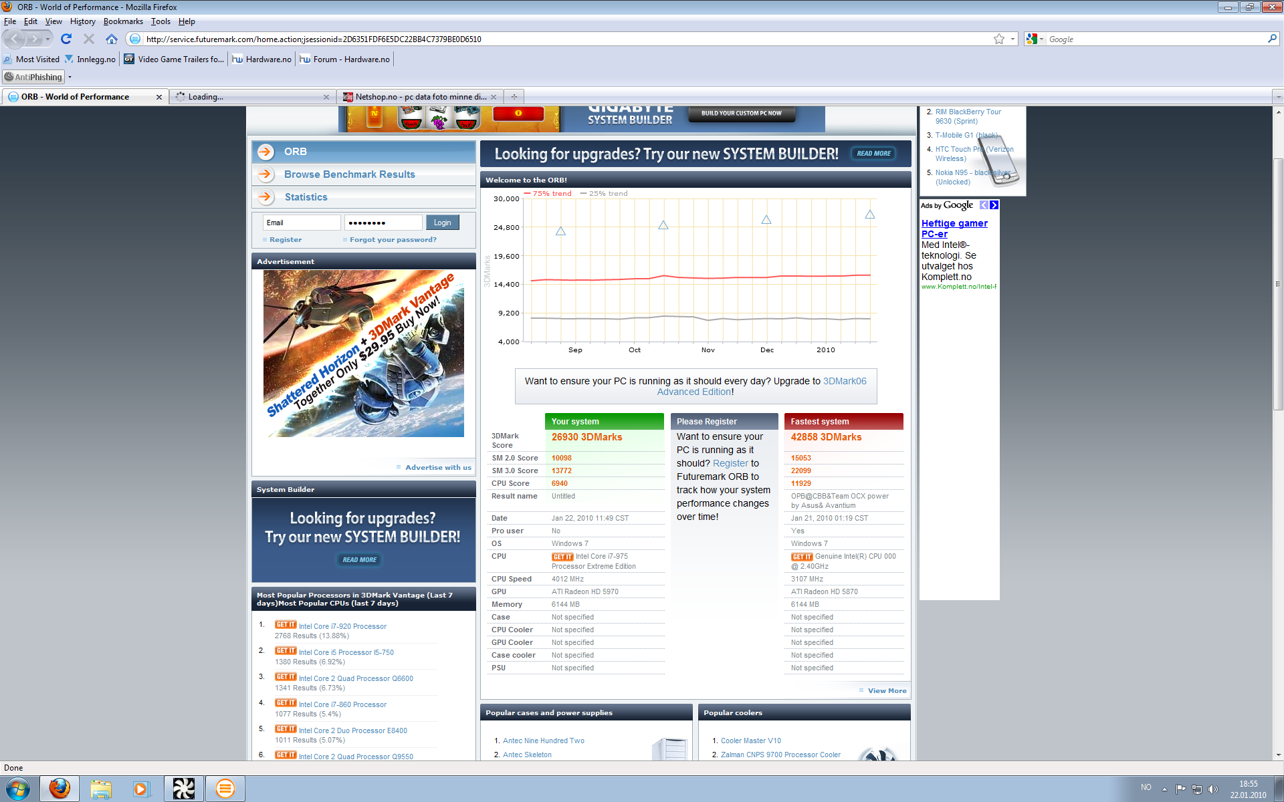Viewport: 1284px width, 802px height.
Task: Click the volume speaker tray icon
Action: coord(1213,789)
